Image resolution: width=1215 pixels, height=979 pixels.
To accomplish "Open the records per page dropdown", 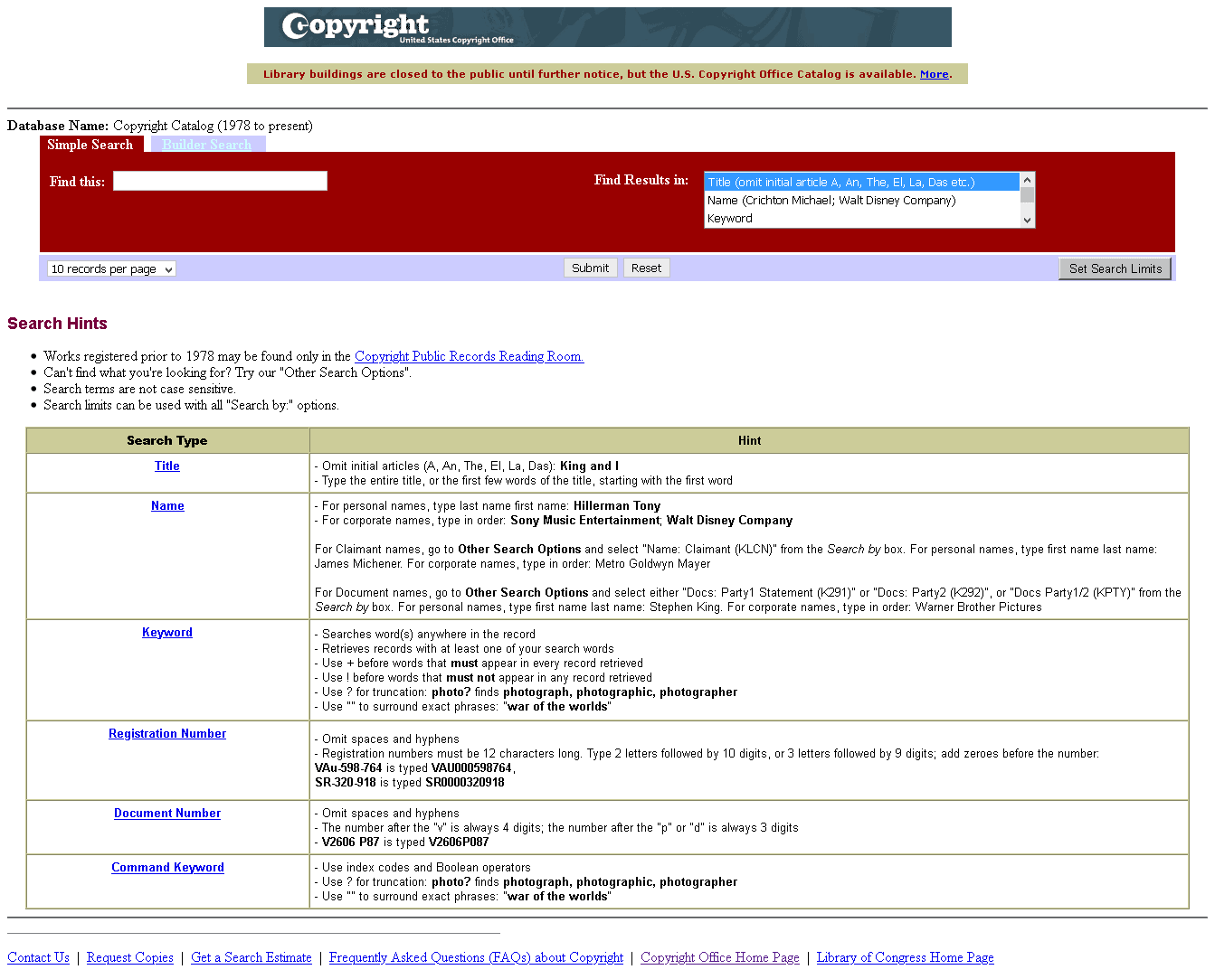I will pos(111,269).
